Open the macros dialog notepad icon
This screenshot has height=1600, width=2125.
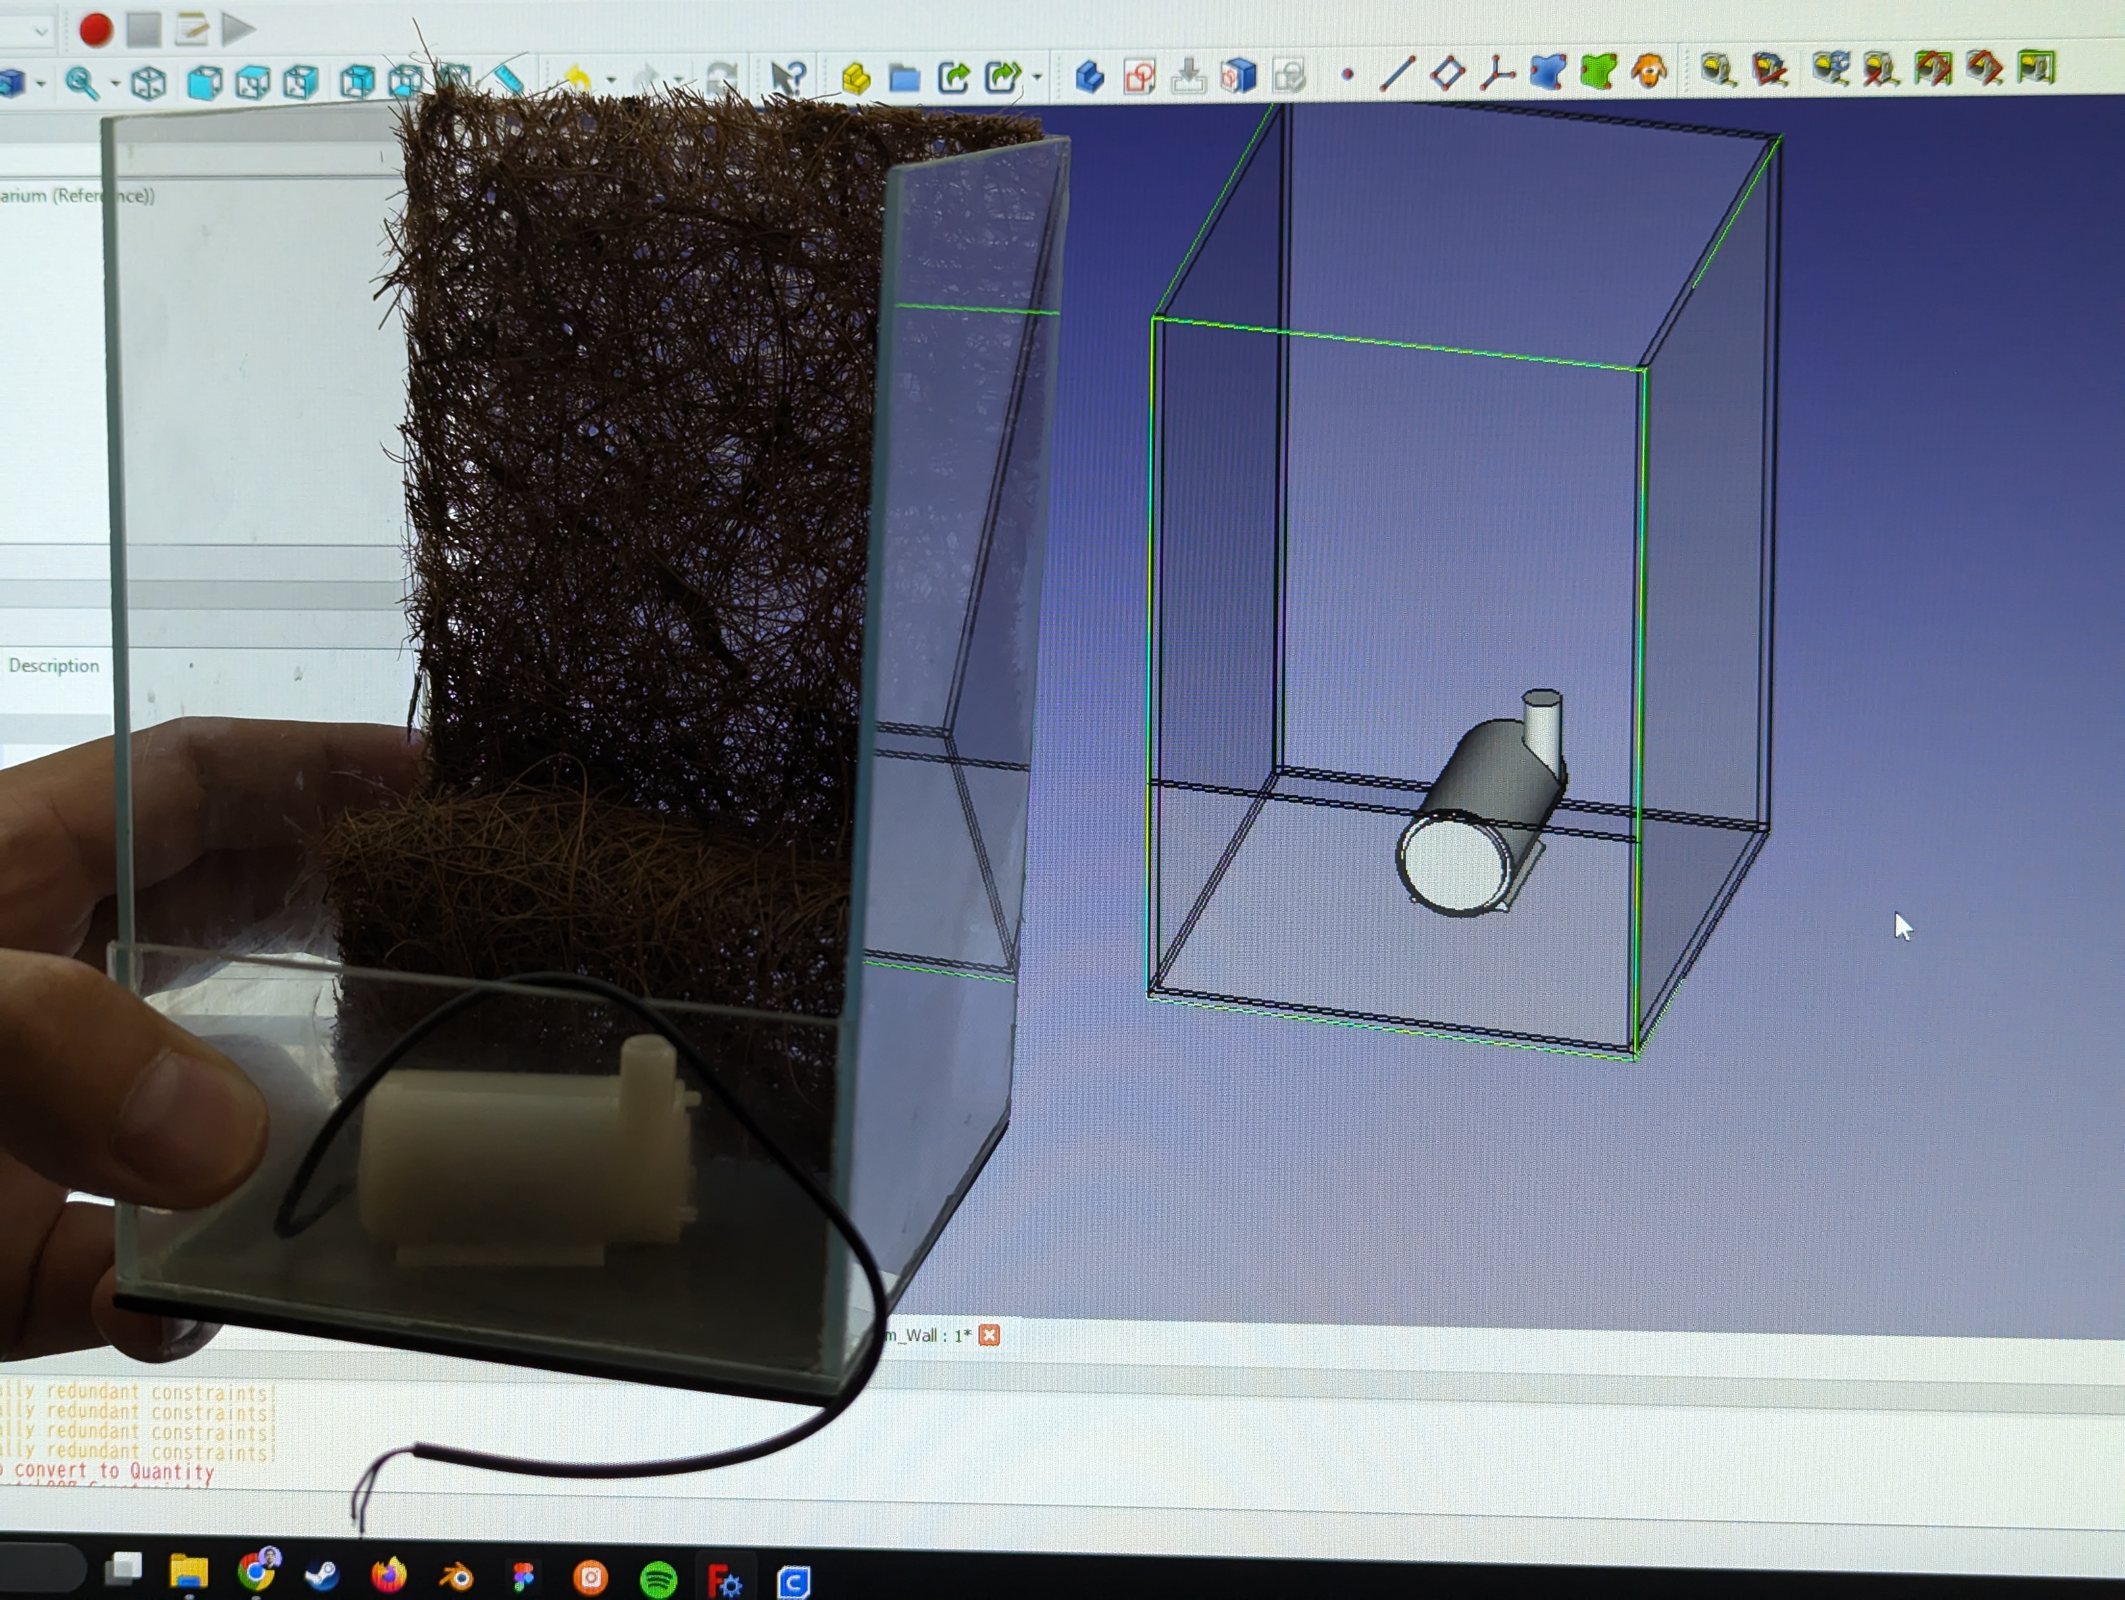pos(191,29)
